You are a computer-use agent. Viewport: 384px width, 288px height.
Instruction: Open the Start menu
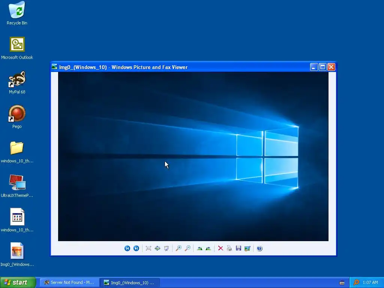pos(18,282)
